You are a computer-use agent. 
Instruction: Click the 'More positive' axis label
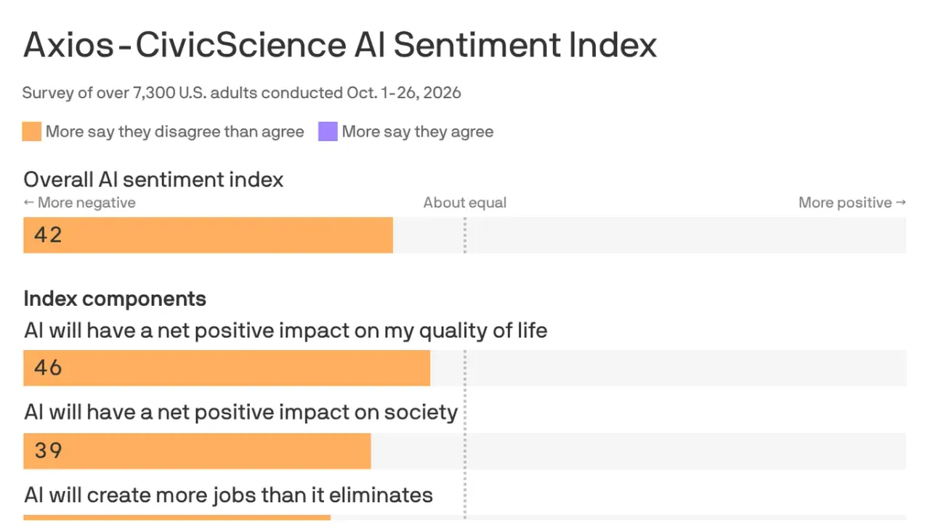tap(852, 203)
